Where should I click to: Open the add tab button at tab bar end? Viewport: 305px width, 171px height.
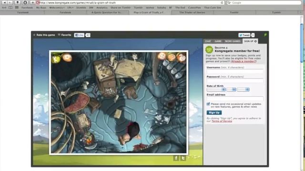(x=300, y=12)
